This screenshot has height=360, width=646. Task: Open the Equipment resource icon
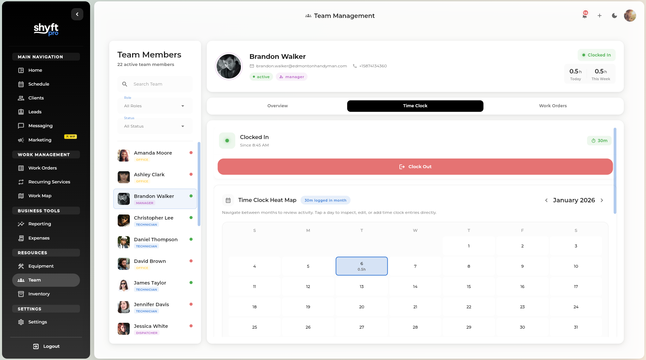point(21,266)
